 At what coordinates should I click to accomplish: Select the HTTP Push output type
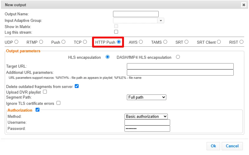point(119,42)
